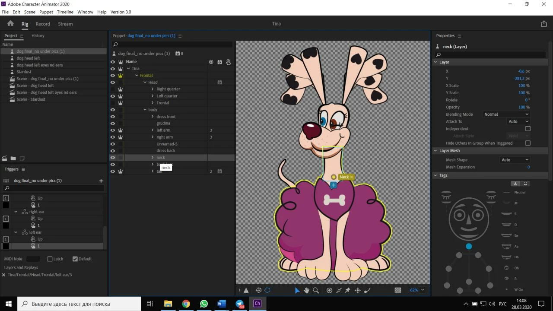Remove Tina/Frontal/Head/Frontal/left ear/3 from trigger
The height and width of the screenshot is (311, 553).
[x=3, y=275]
